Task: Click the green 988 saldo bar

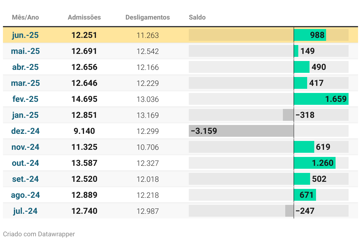Action: coord(310,35)
